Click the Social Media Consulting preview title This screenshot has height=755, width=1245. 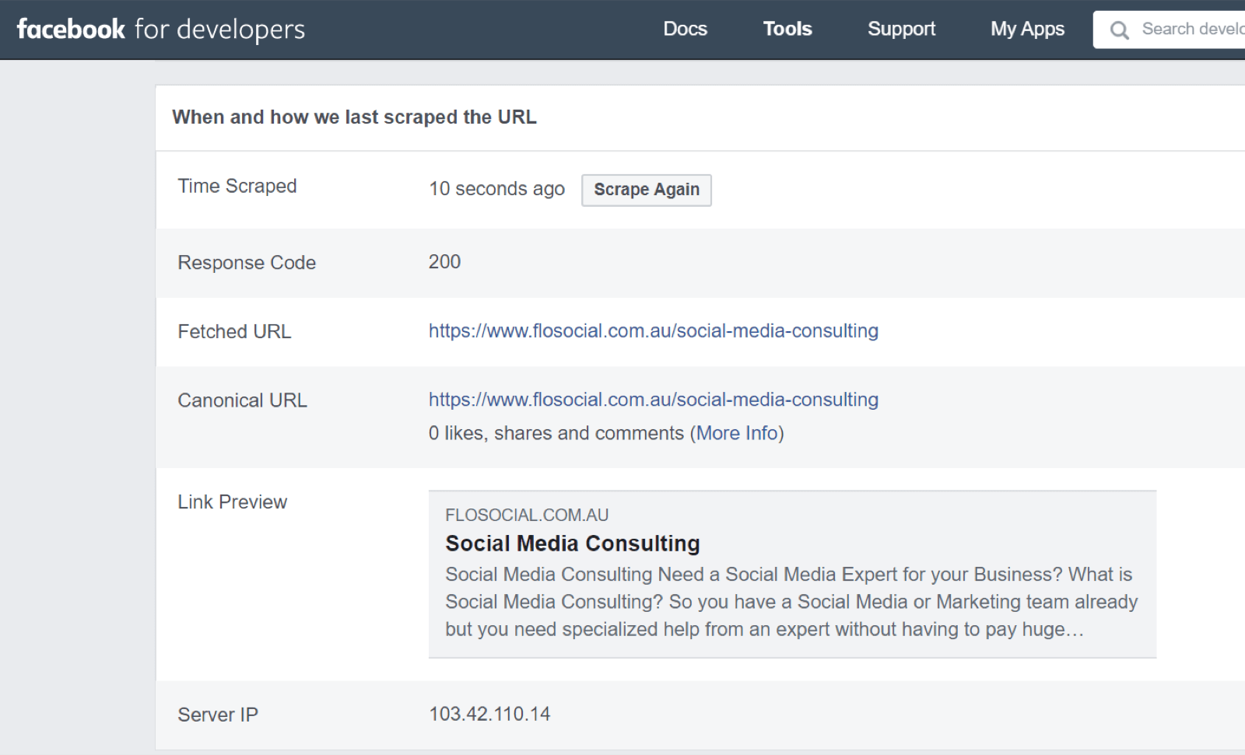click(x=572, y=544)
